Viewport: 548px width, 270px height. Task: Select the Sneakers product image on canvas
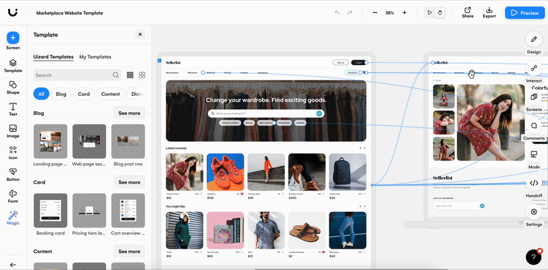[x=225, y=172]
